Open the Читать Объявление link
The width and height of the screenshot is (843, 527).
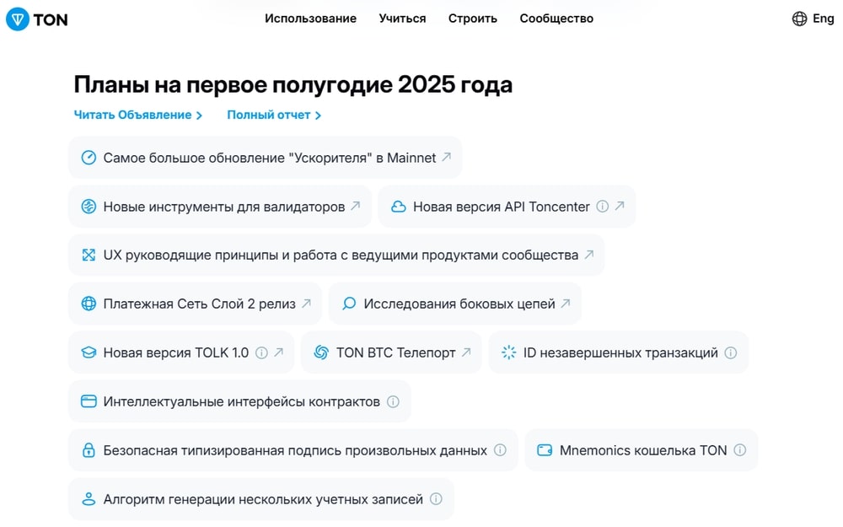pos(138,115)
